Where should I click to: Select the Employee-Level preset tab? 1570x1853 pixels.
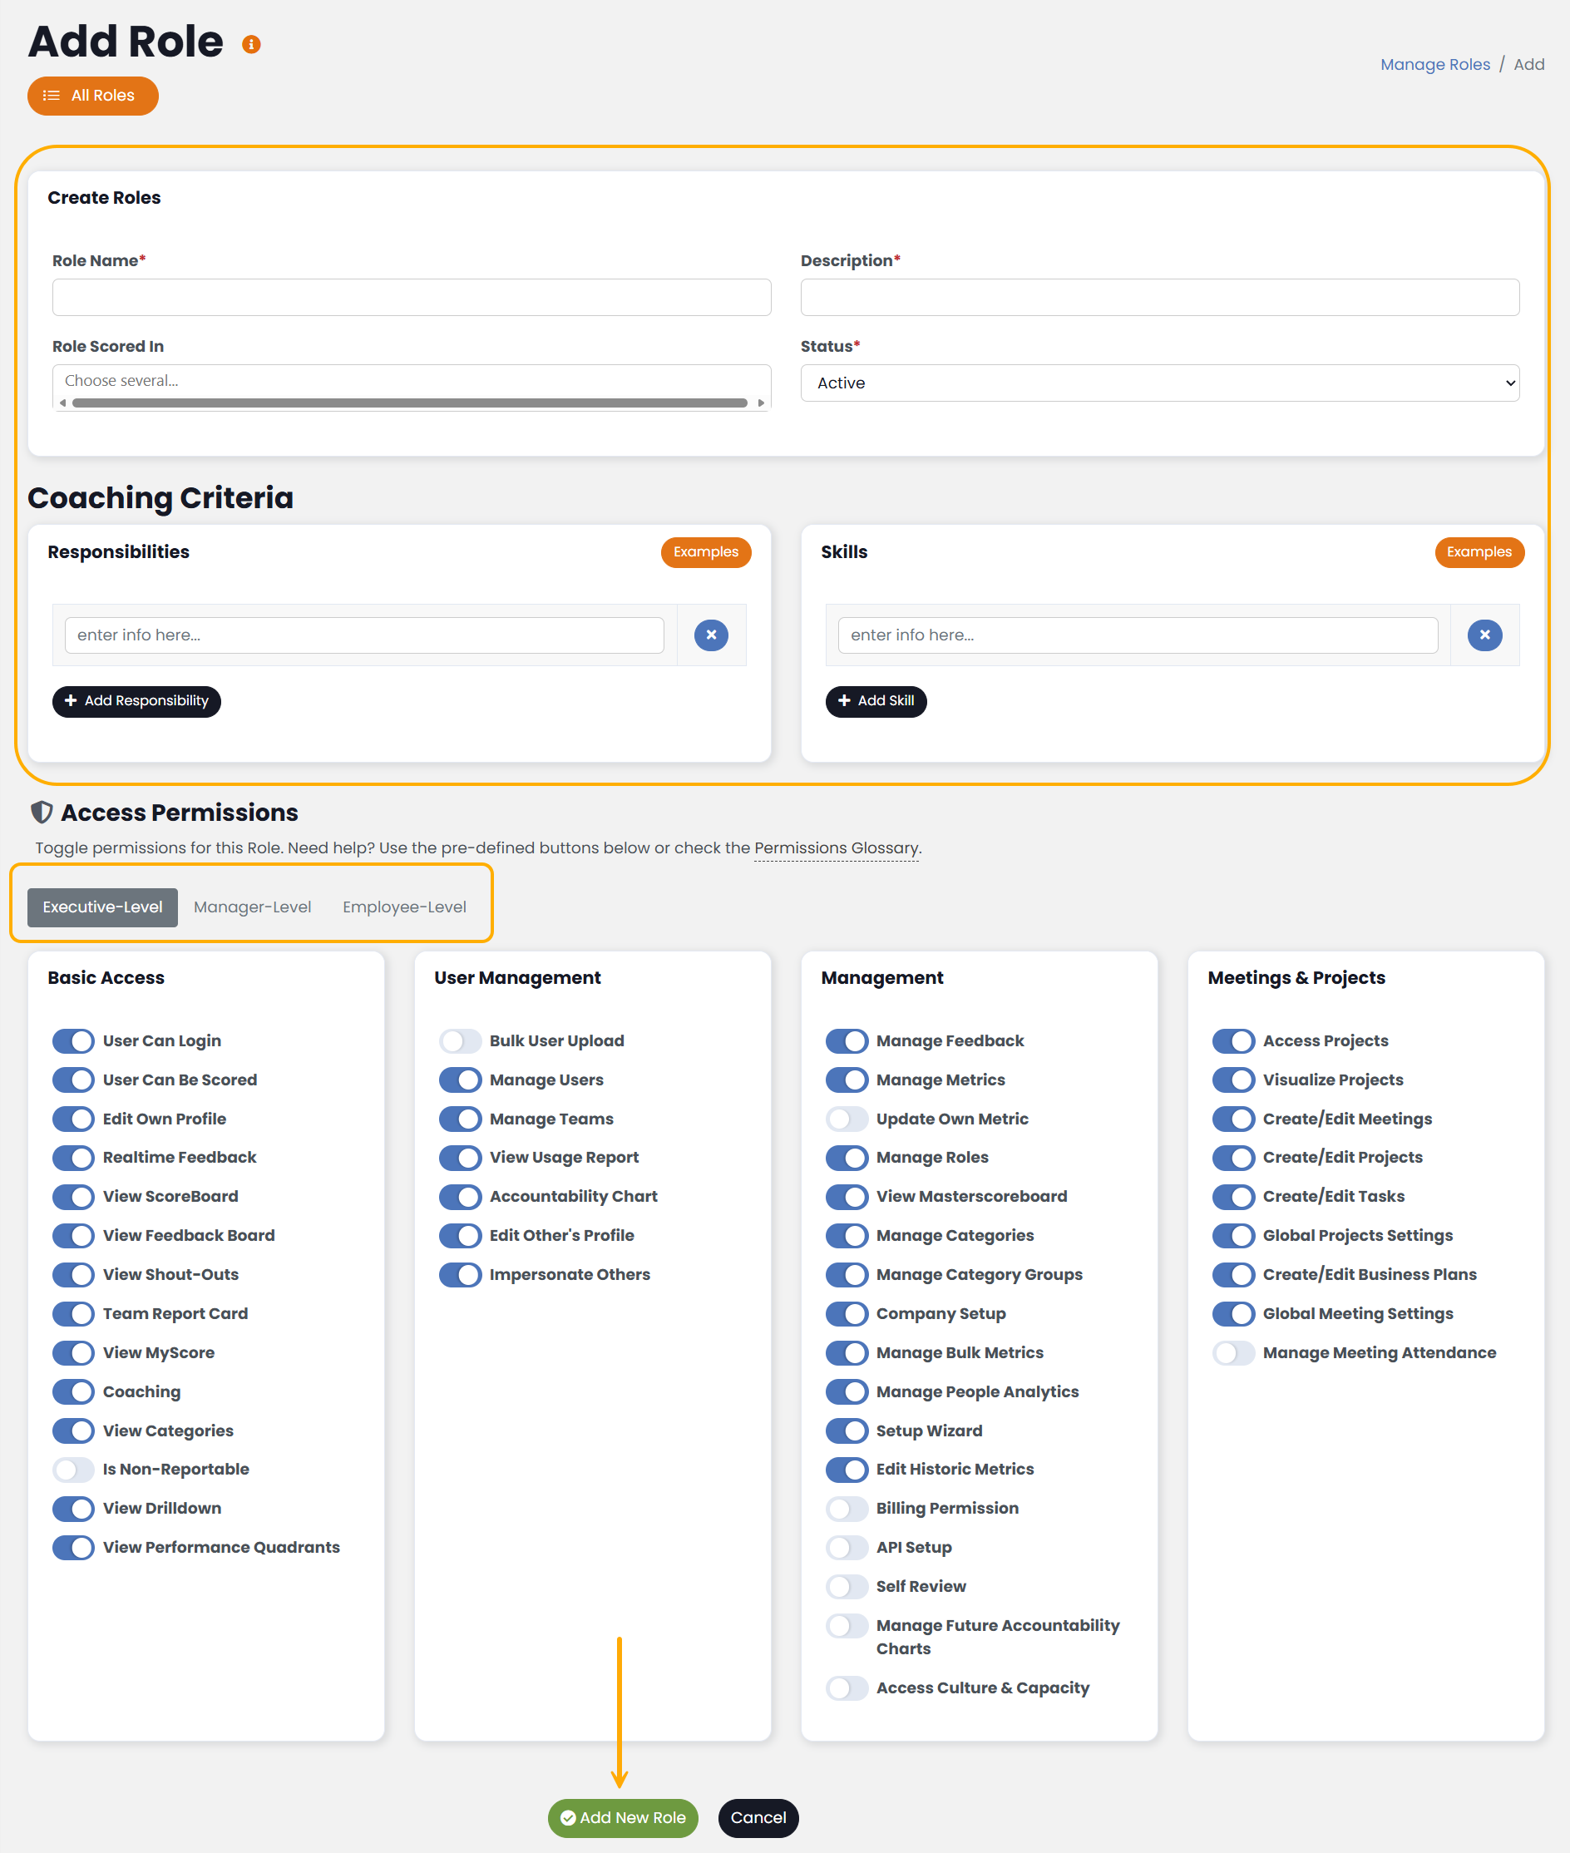404,907
